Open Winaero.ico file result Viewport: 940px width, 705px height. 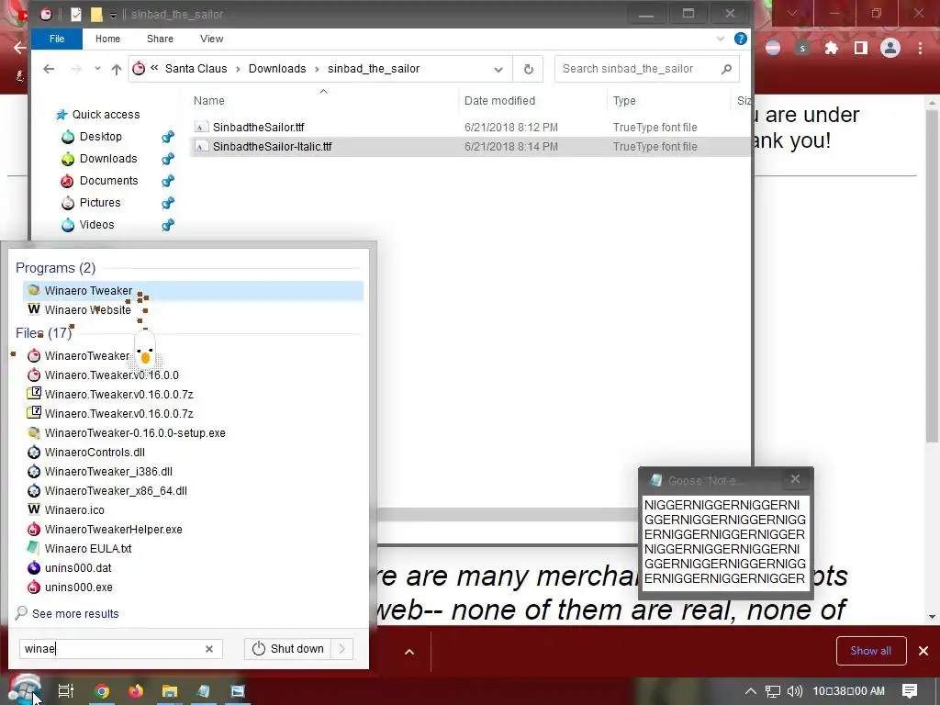click(66, 510)
